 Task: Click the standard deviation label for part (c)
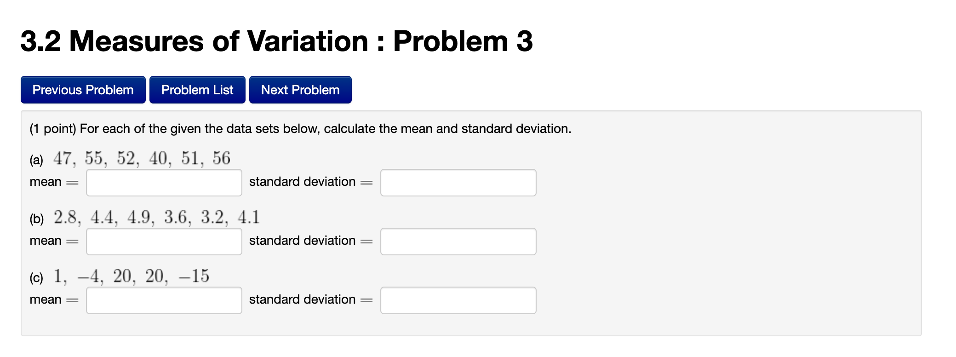click(x=303, y=299)
